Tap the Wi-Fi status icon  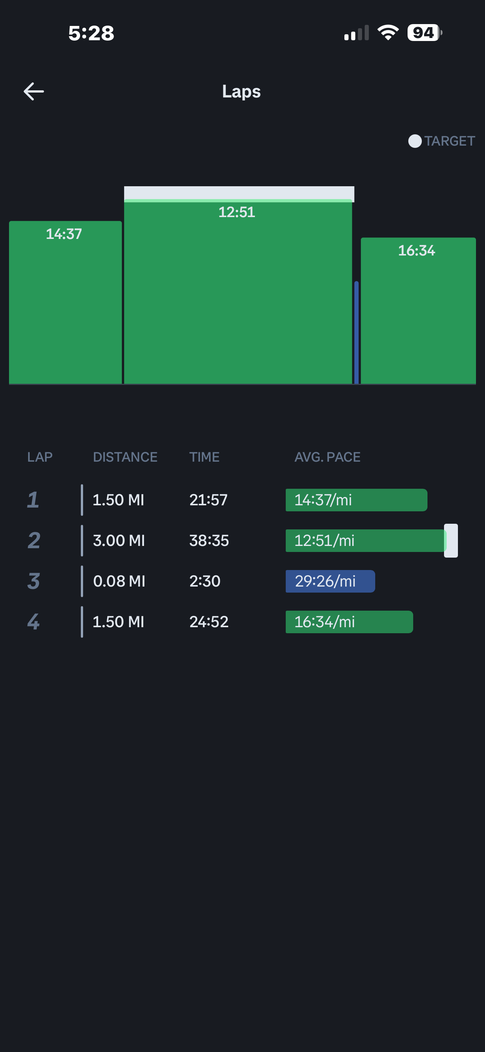(x=388, y=33)
